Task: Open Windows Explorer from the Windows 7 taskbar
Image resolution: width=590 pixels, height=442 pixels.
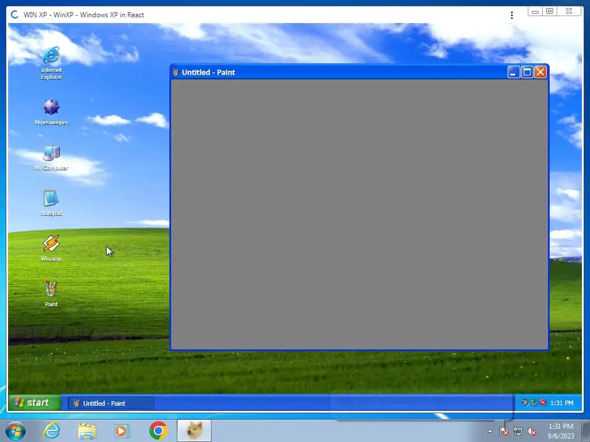Action: tap(87, 430)
